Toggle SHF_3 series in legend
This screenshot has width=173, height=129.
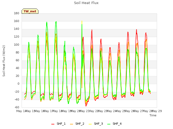[96, 124]
